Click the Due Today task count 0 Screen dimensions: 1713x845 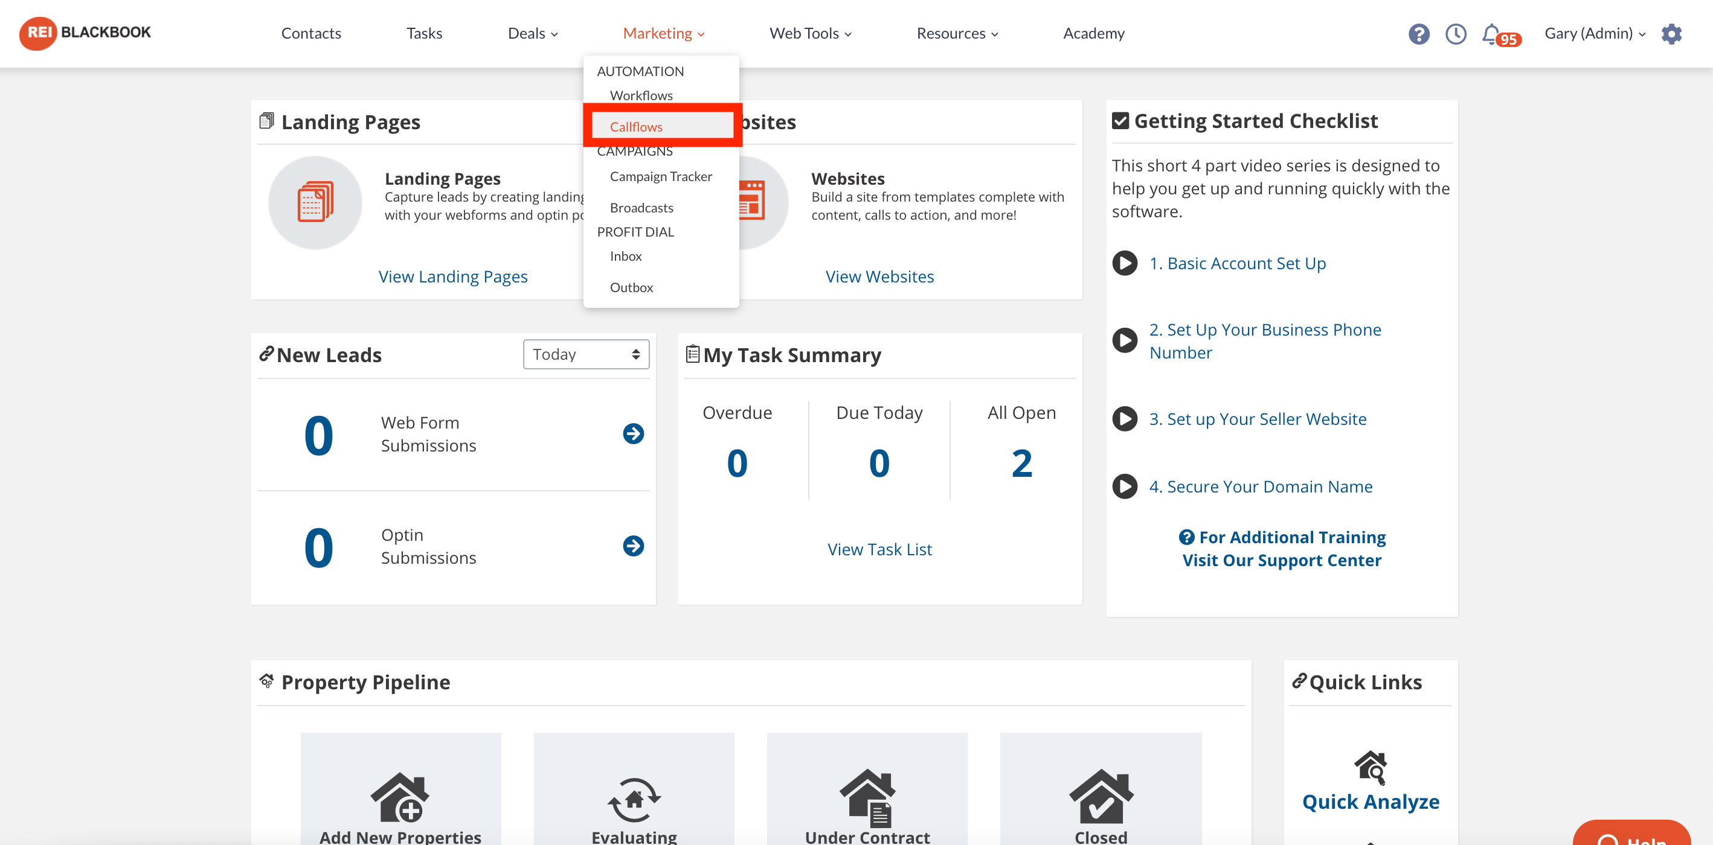pos(879,463)
